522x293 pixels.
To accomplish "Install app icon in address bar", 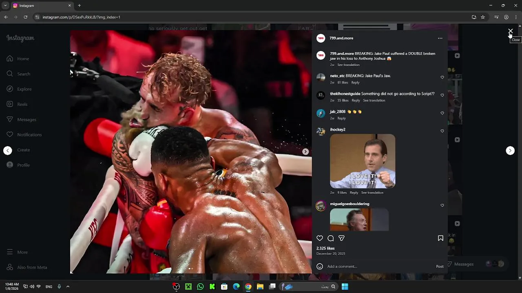I will pos(474,17).
